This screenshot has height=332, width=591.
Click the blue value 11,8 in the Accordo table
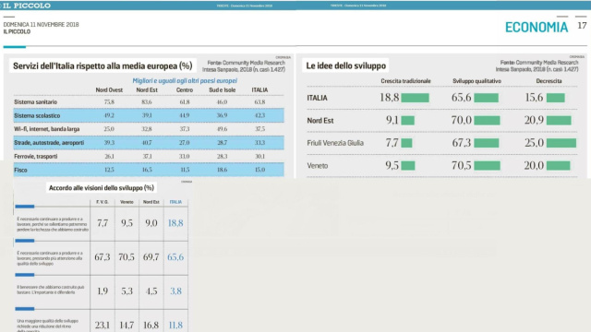[x=175, y=325]
